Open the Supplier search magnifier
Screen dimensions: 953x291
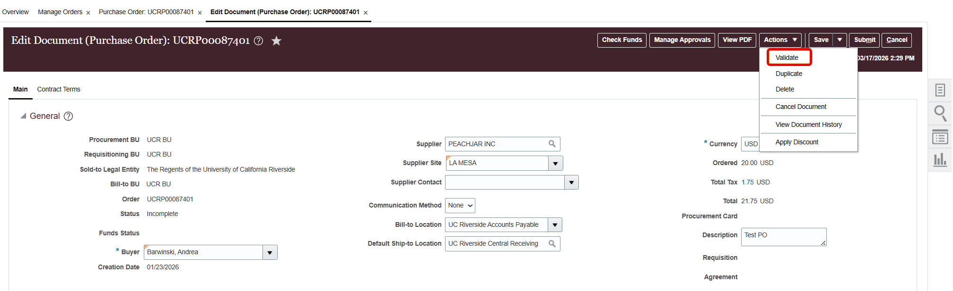click(x=551, y=144)
